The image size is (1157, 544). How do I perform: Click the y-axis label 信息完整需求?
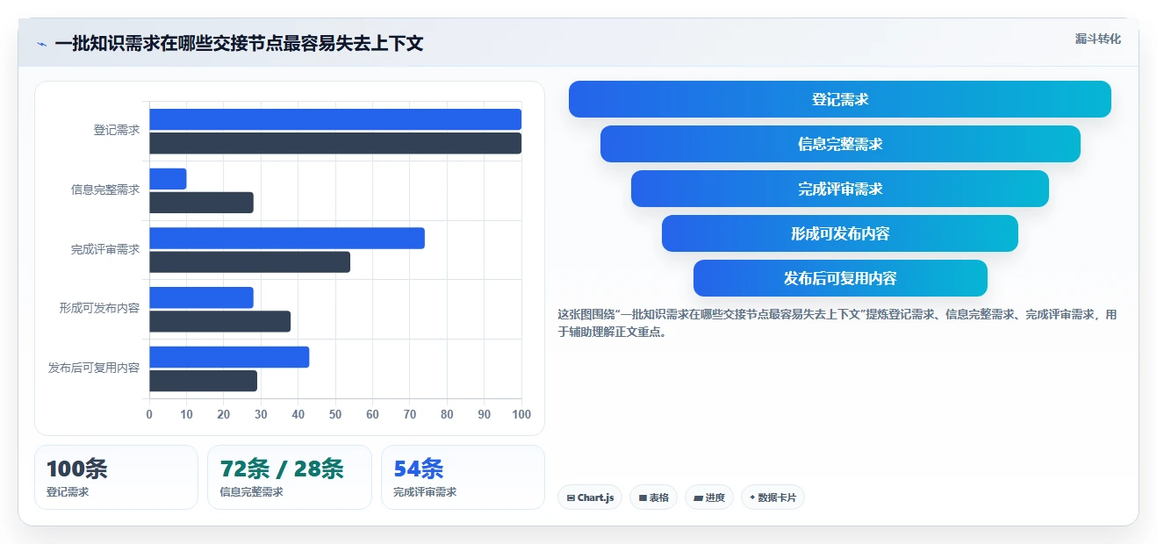click(x=105, y=190)
